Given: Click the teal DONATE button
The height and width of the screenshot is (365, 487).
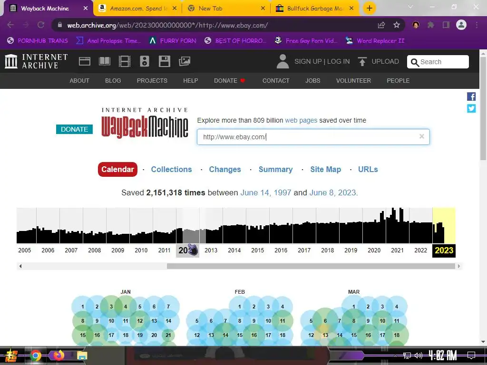Looking at the screenshot, I should pos(74,129).
